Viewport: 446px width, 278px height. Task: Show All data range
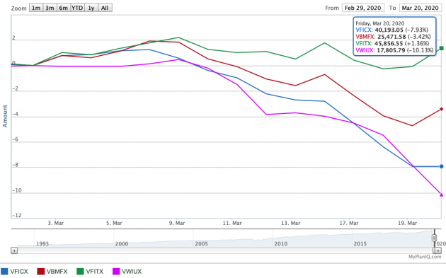(x=105, y=8)
